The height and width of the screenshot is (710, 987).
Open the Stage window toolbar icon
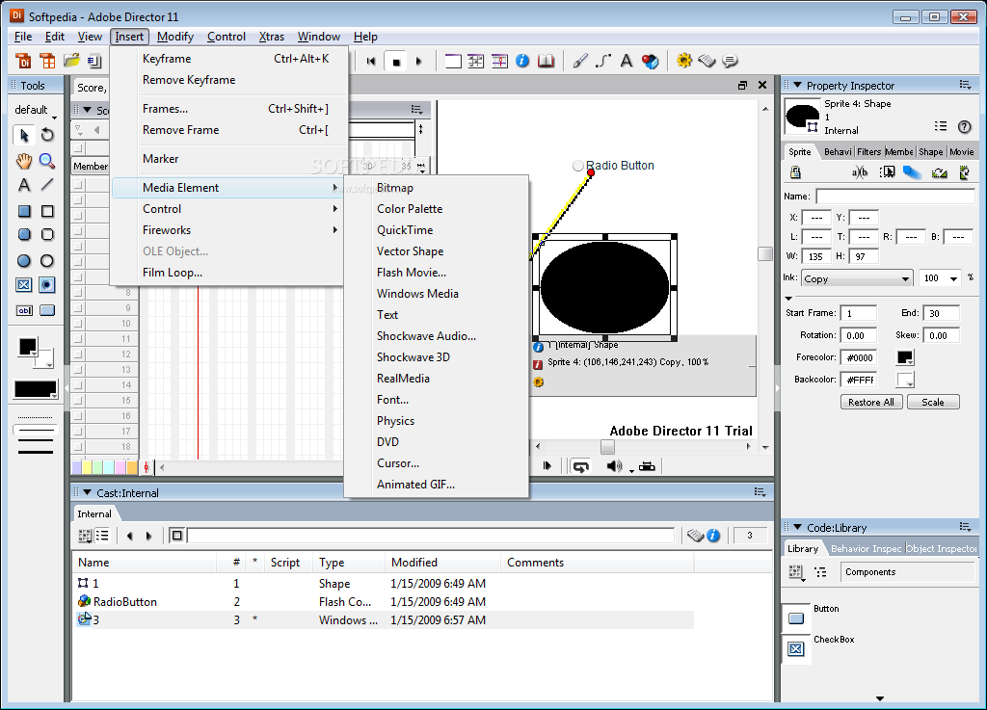[453, 61]
